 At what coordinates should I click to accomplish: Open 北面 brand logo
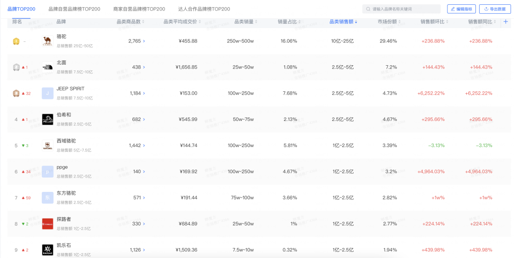pos(48,67)
